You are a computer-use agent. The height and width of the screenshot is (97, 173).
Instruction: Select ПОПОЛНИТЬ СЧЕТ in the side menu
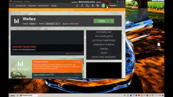click(104, 32)
